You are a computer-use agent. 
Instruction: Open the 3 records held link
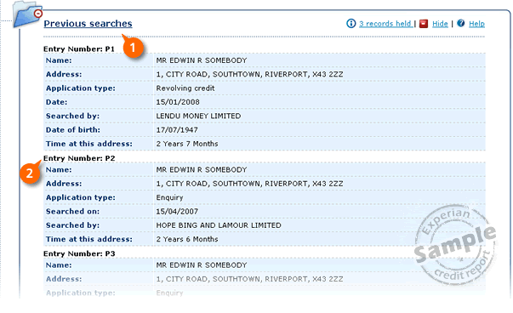click(385, 24)
